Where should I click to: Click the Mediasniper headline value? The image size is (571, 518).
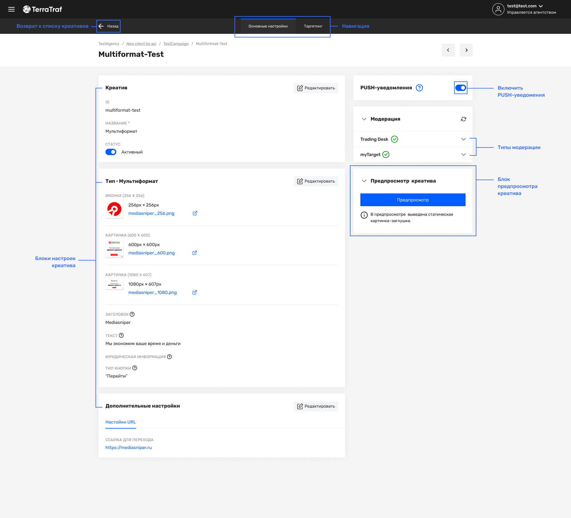click(118, 322)
